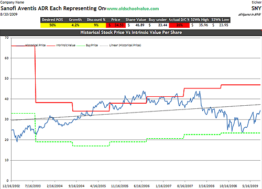
Task: Click the Actual D/C % column header
Action: [x=179, y=20]
